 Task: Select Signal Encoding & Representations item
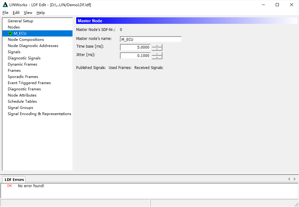[39, 114]
